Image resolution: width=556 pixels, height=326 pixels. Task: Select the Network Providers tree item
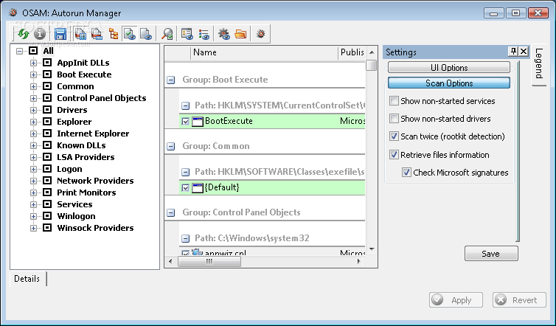point(95,181)
